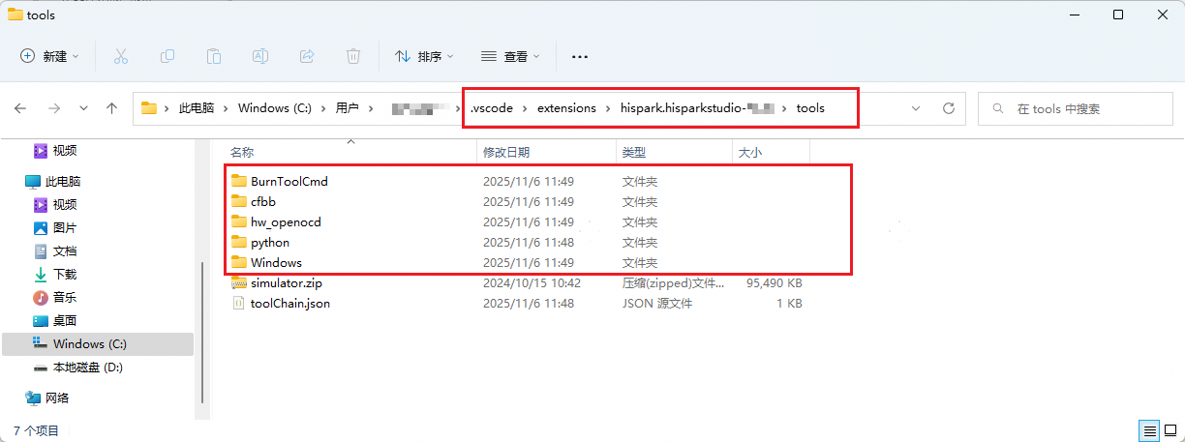Screen dimensions: 1185x442
Task: Click the Cut scissors icon in toolbar
Action: (x=121, y=56)
